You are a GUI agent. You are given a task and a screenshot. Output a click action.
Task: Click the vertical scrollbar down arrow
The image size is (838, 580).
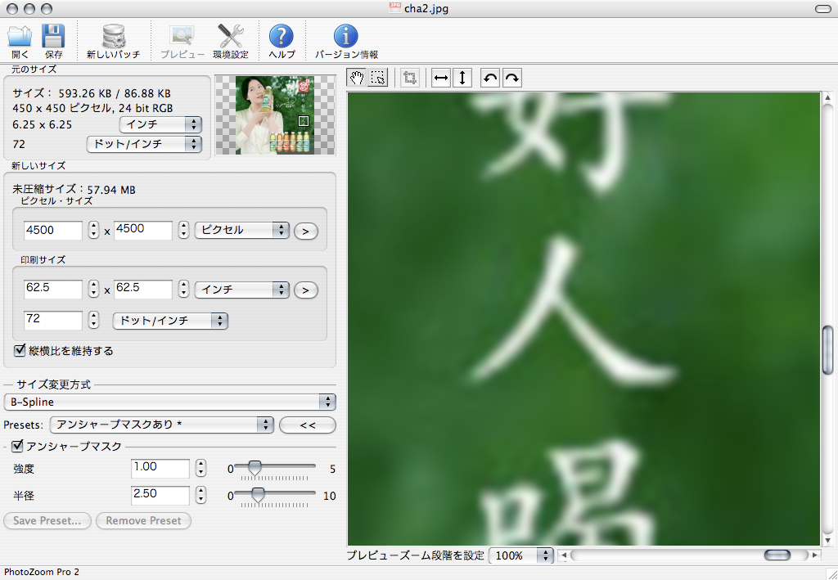click(x=828, y=540)
